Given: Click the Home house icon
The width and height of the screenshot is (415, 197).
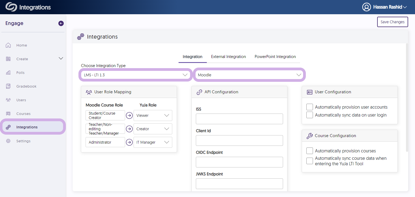Looking at the screenshot, I should [x=8, y=45].
